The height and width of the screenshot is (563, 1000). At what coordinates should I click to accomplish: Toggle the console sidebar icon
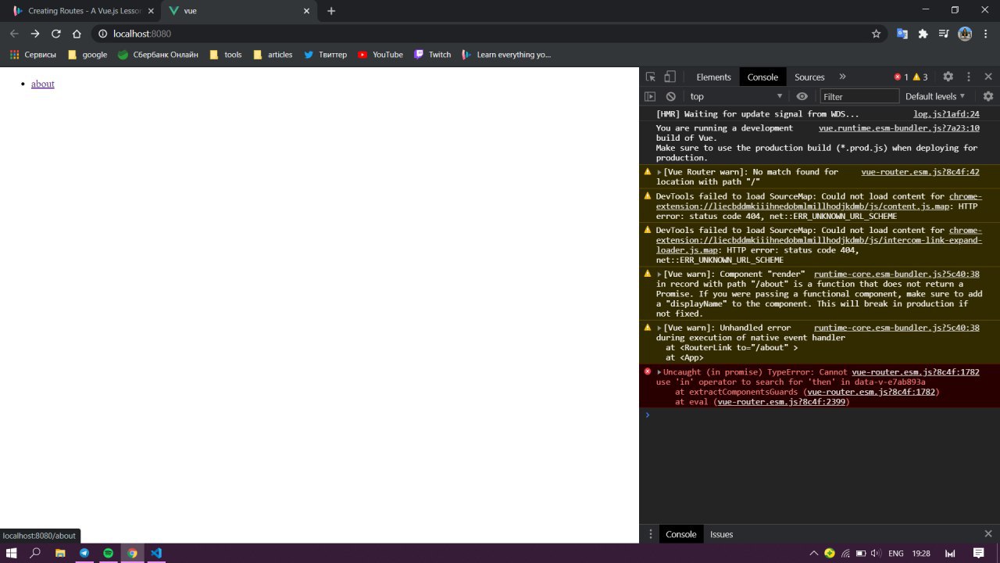click(x=650, y=96)
